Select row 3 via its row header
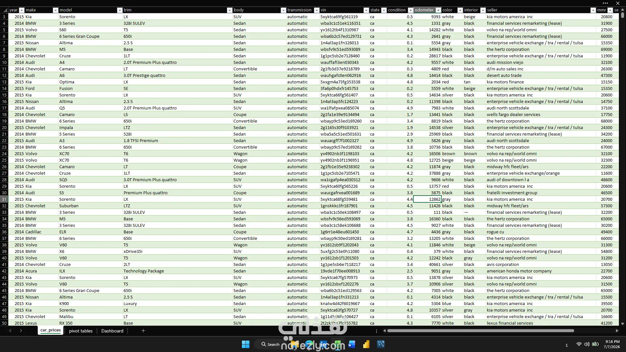626x352 pixels. coord(4,17)
